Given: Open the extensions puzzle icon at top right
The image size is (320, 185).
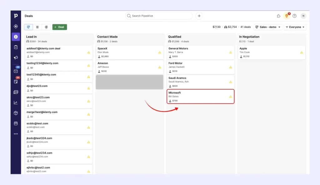Looking at the screenshot, I should pos(278,16).
